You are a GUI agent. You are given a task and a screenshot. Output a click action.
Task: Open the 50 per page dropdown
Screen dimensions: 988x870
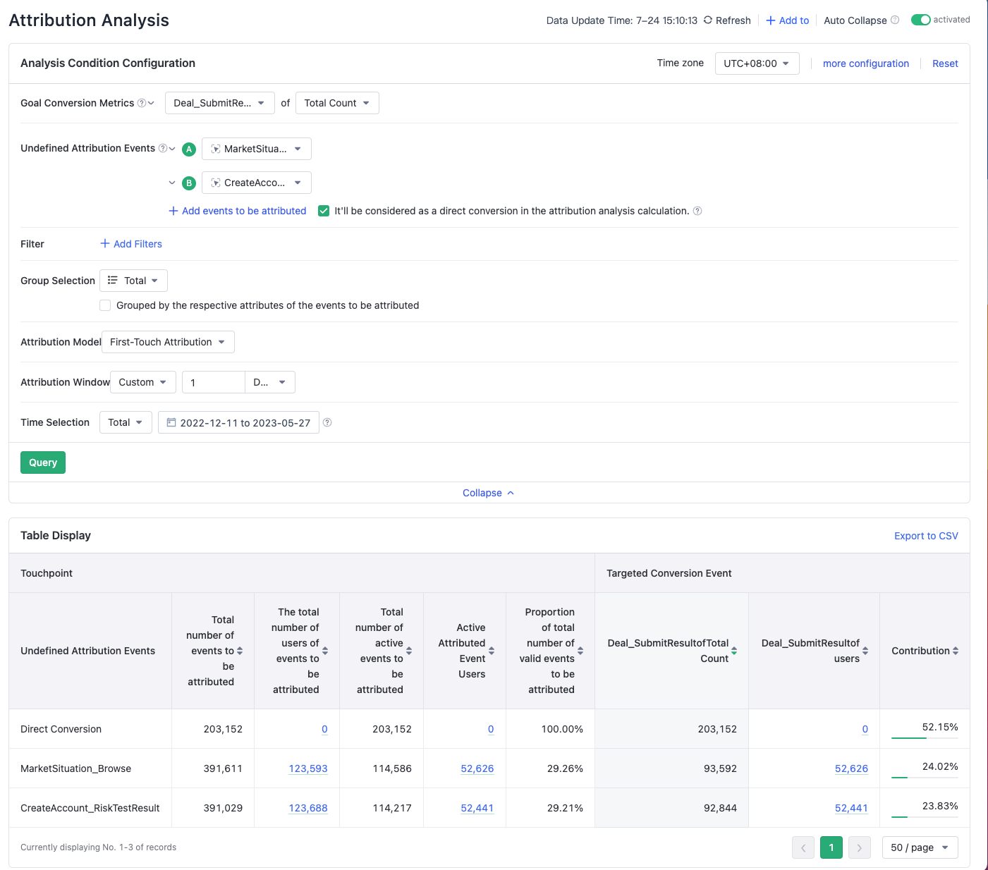[x=920, y=847]
